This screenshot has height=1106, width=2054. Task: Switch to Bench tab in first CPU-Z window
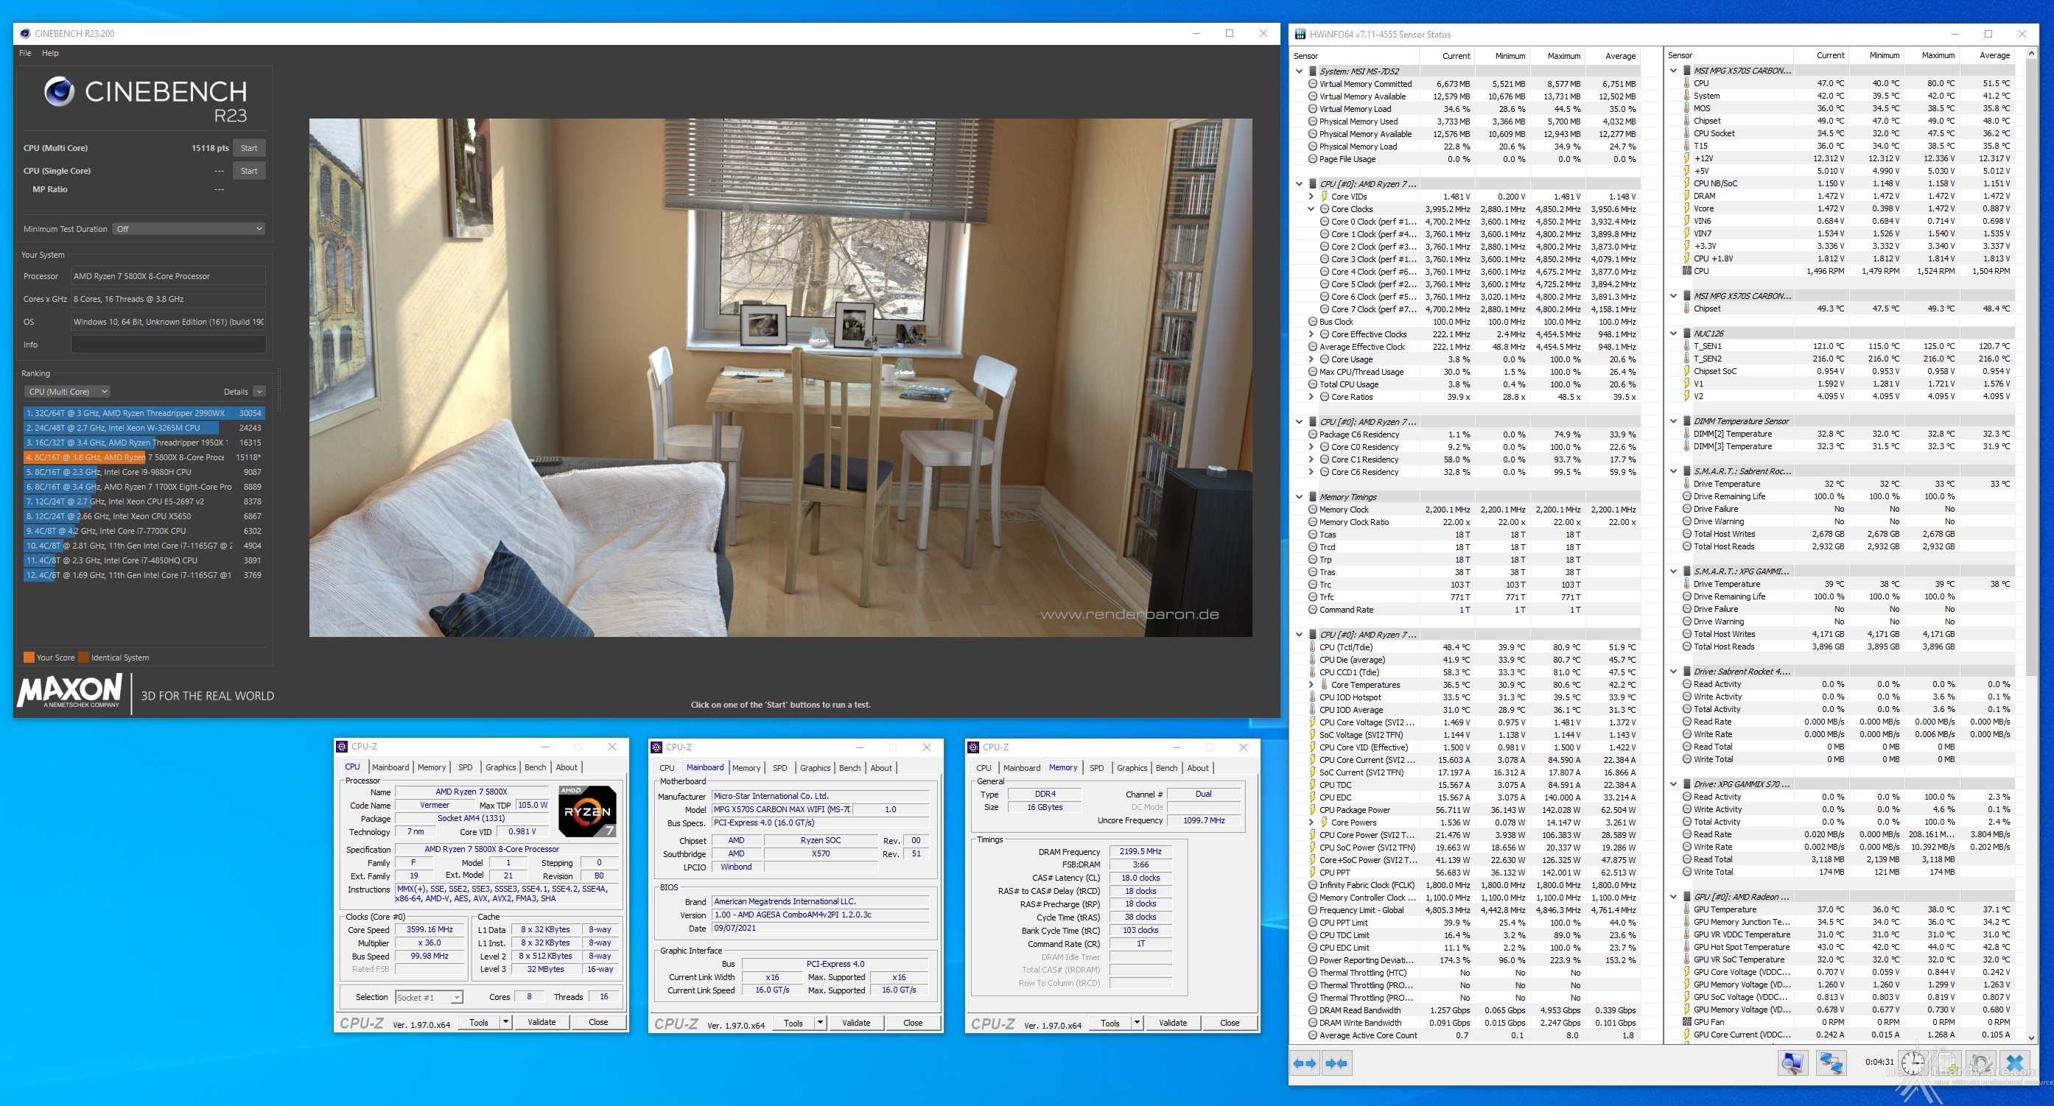pos(535,767)
